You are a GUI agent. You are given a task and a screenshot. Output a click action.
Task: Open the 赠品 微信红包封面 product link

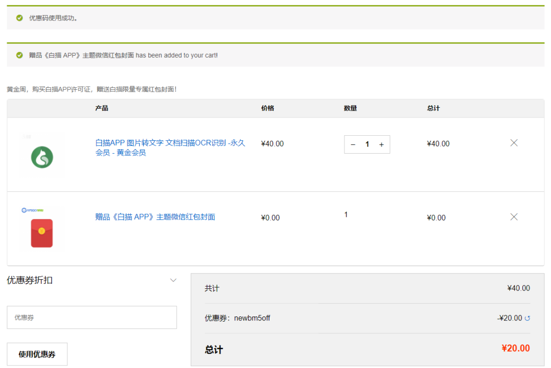tap(155, 217)
